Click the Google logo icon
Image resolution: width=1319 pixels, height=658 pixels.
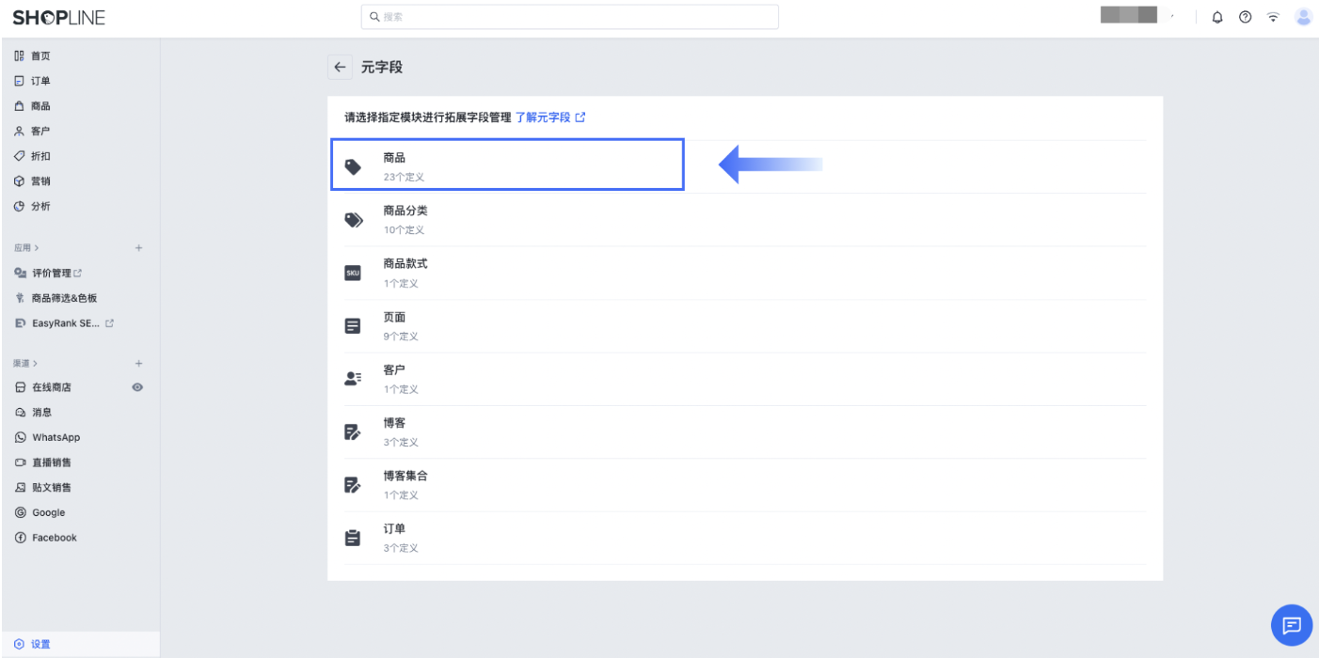pos(21,512)
